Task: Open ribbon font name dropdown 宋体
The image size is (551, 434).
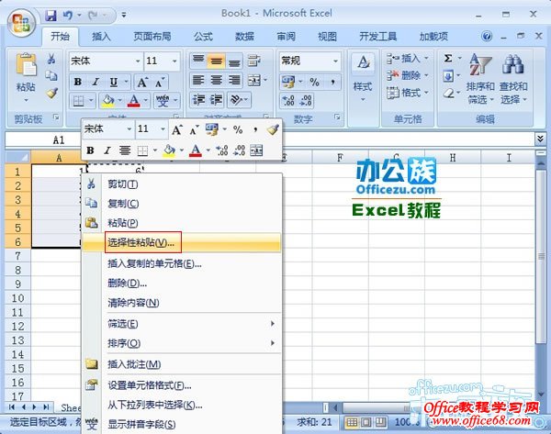Action: click(x=138, y=61)
